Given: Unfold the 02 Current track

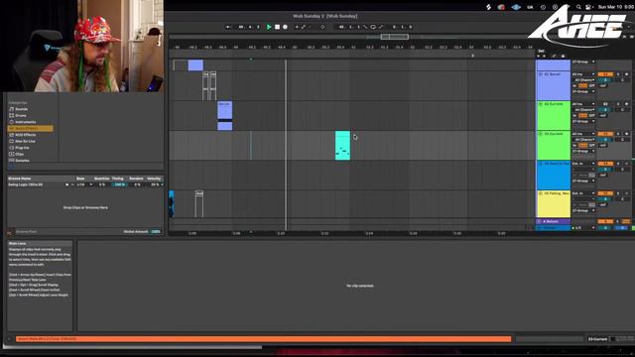Looking at the screenshot, I should pyautogui.click(x=541, y=104).
